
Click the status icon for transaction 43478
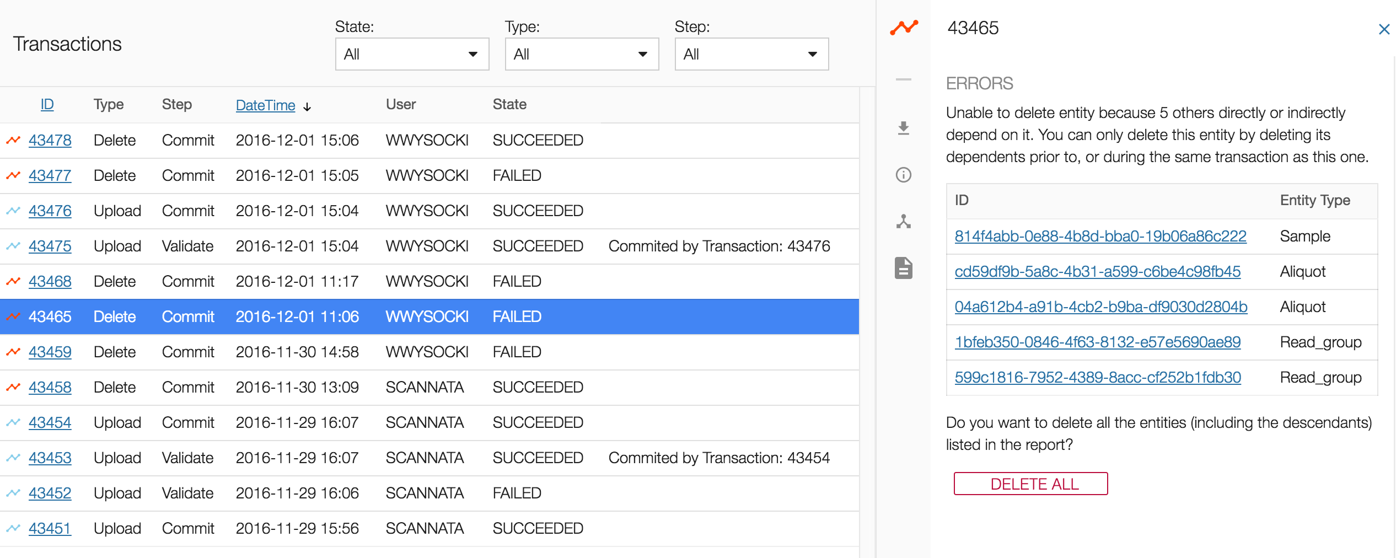13,140
